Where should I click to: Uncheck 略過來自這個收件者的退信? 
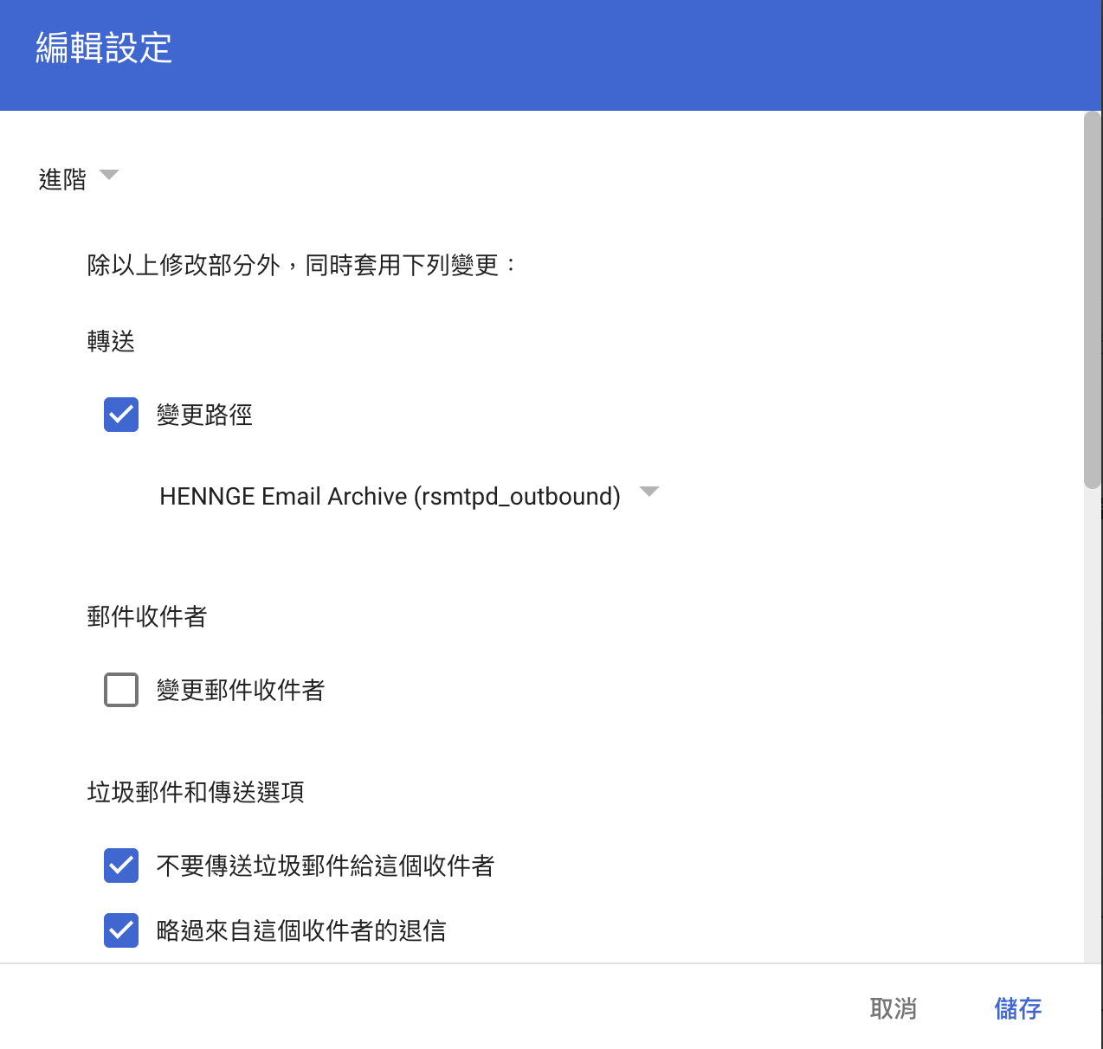click(121, 930)
